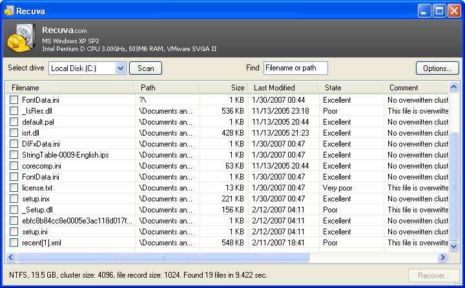Tick the checkbox for _IsRes.dll
Image resolution: width=465 pixels, height=288 pixels.
(x=14, y=111)
